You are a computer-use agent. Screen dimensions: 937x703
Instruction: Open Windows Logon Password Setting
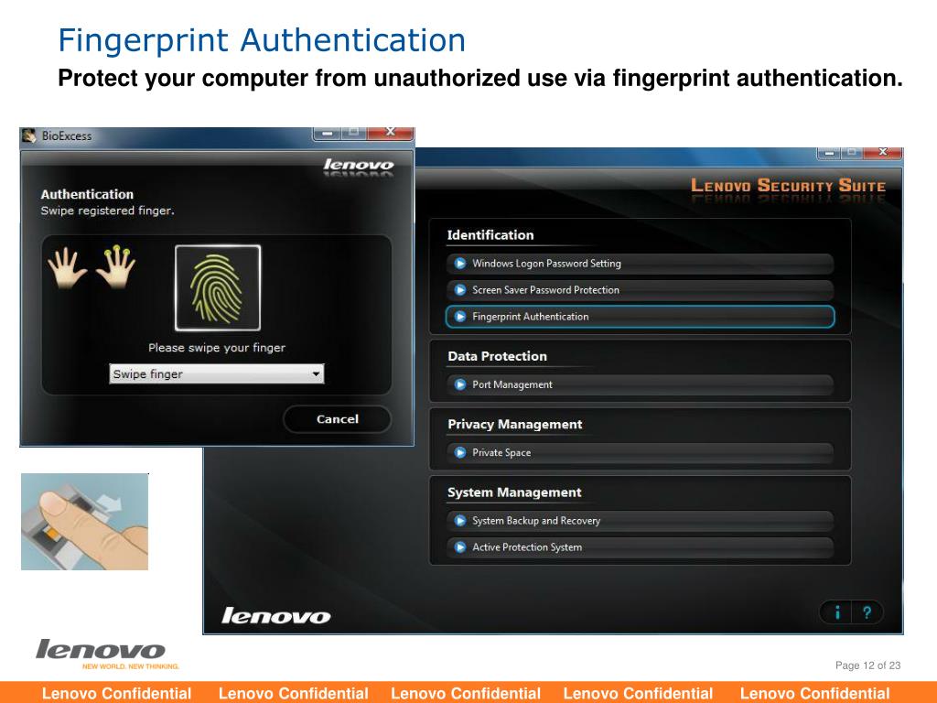click(640, 264)
